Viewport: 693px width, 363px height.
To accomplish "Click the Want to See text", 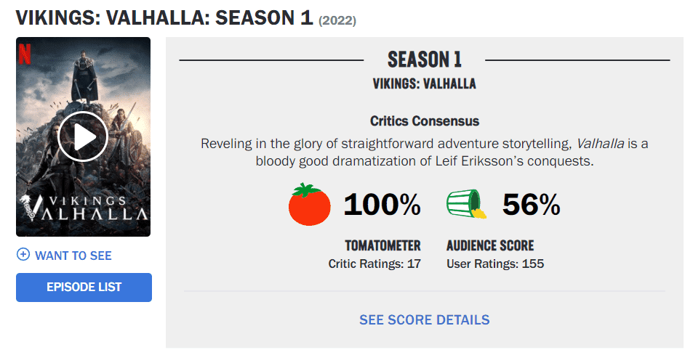I will (x=73, y=256).
